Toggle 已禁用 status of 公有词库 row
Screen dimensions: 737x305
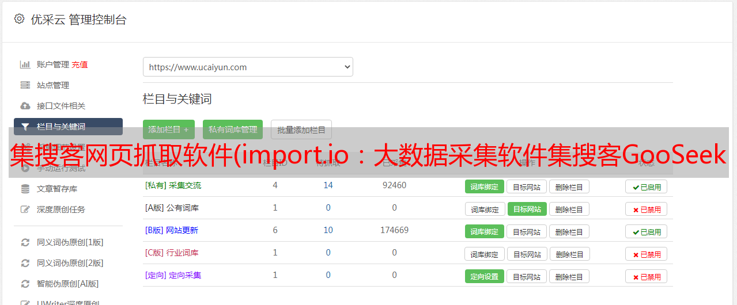(x=646, y=209)
